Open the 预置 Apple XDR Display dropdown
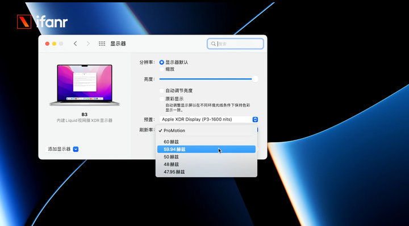Screen dimensions: 409x226 [208, 120]
